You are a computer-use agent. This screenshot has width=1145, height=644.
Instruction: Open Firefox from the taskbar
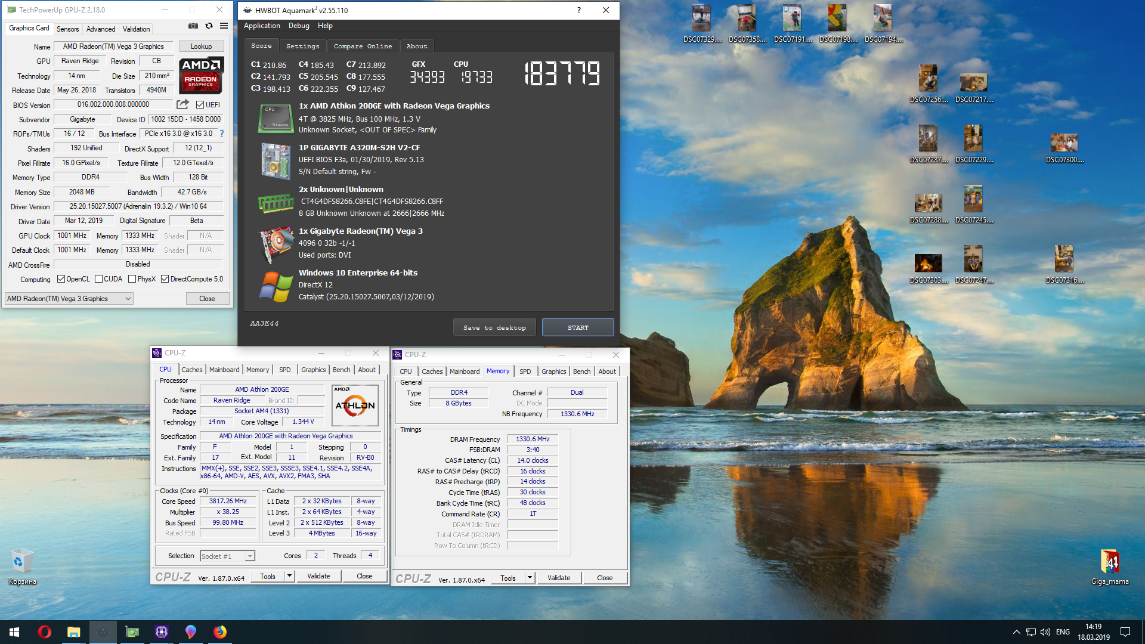pos(220,632)
